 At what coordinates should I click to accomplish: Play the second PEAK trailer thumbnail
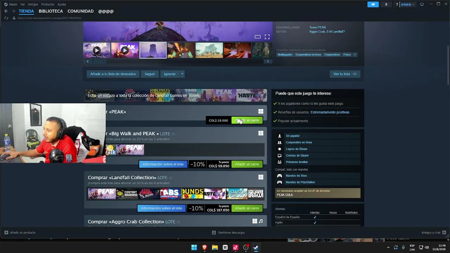[x=125, y=50]
